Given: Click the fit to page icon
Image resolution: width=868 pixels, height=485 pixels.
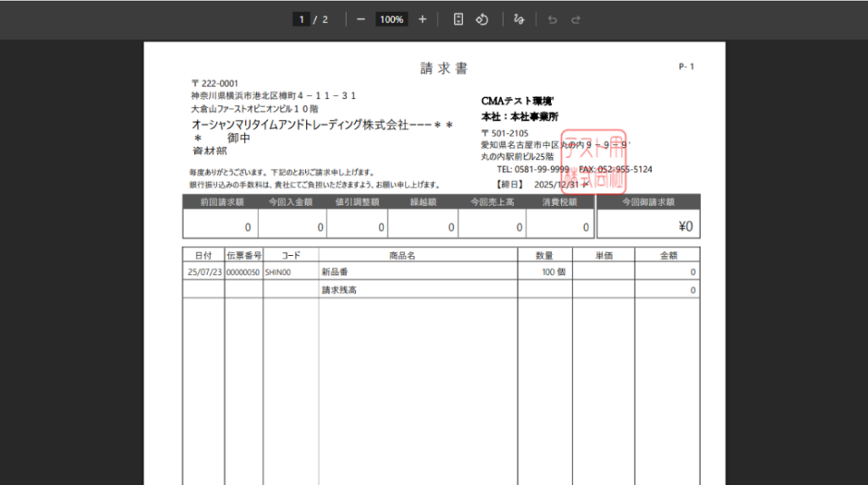Looking at the screenshot, I should (x=458, y=20).
